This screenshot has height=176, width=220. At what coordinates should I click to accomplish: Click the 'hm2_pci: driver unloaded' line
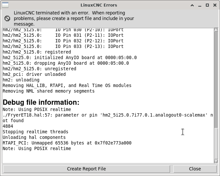point(34,74)
